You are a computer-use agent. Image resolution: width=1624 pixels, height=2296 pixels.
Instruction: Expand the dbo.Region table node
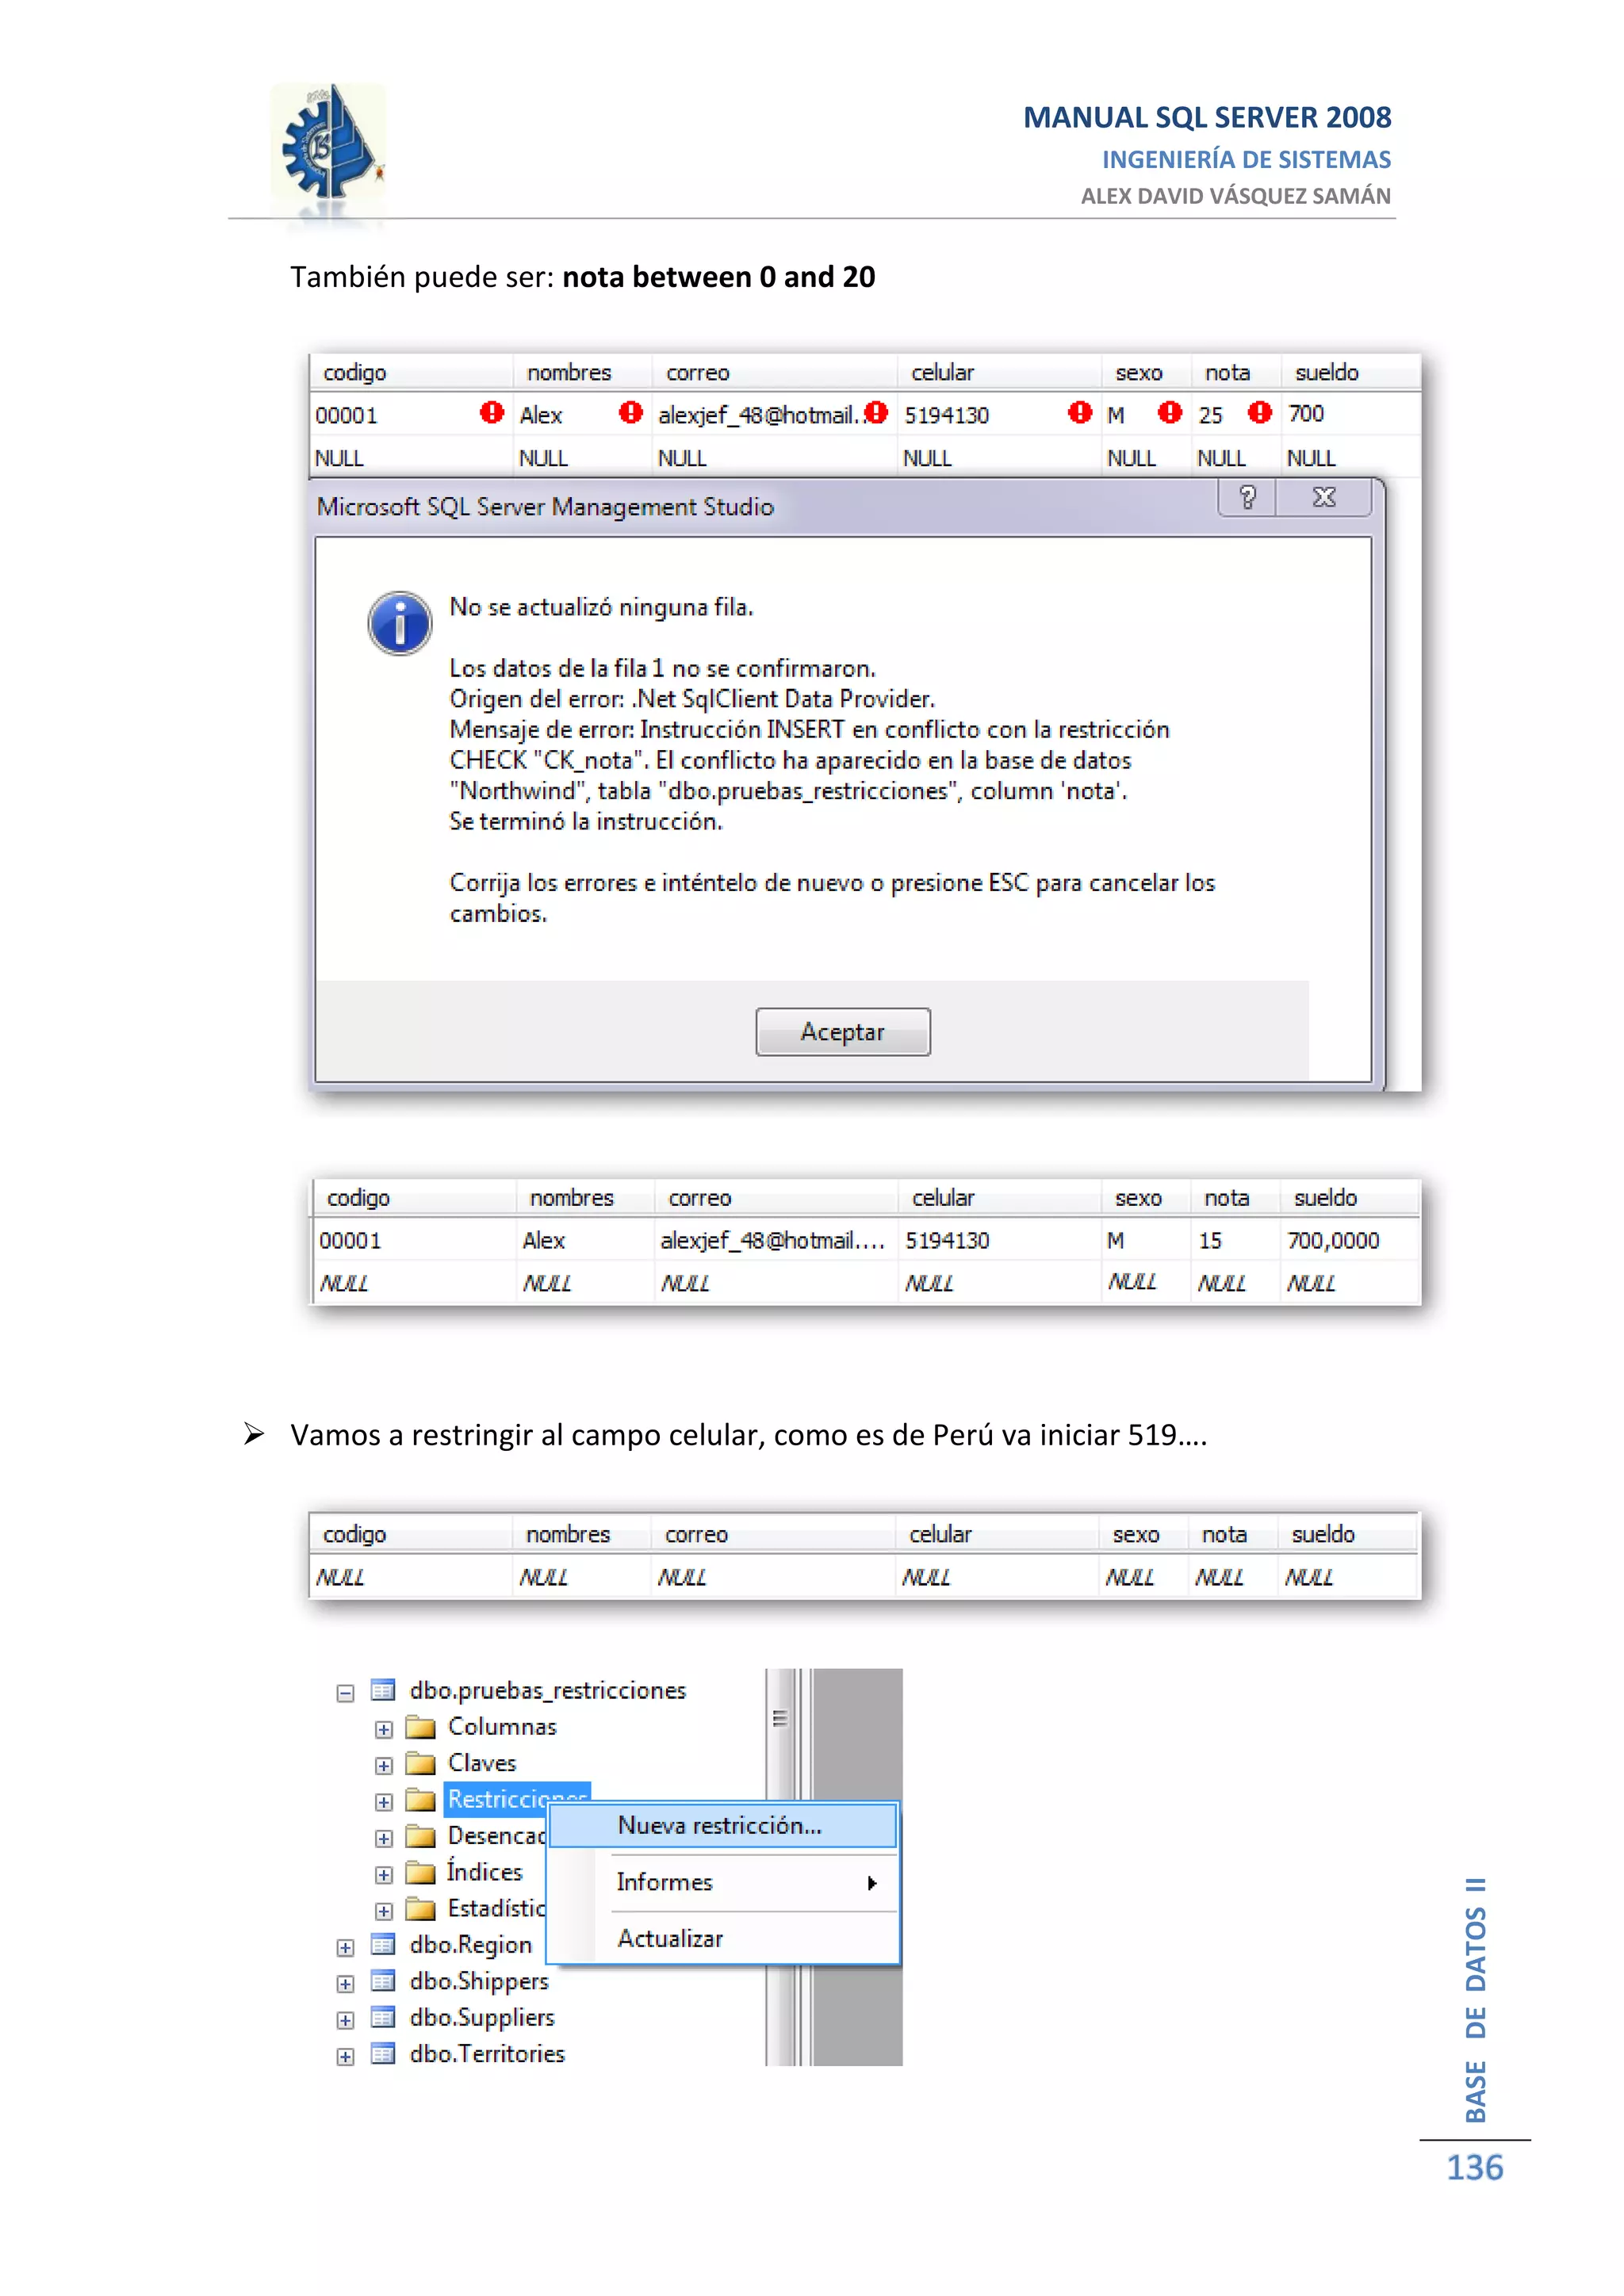pos(345,1947)
